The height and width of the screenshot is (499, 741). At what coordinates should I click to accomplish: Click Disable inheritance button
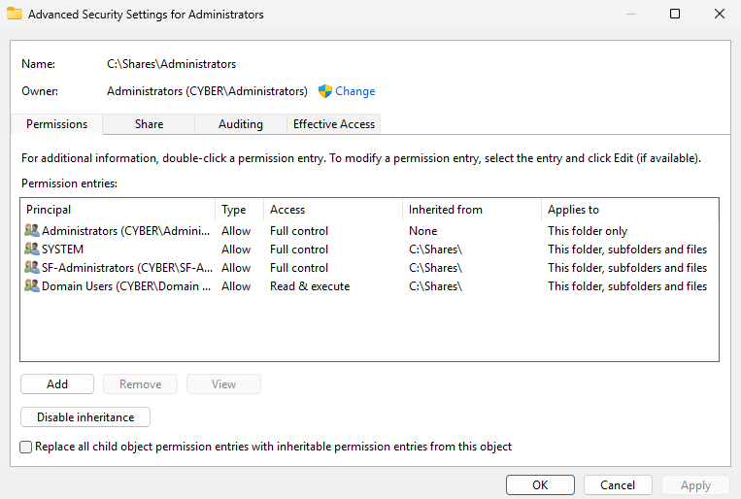pos(85,417)
